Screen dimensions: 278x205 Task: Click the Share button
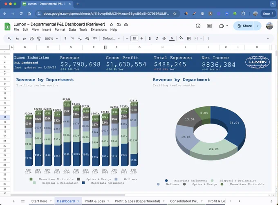click(x=244, y=26)
